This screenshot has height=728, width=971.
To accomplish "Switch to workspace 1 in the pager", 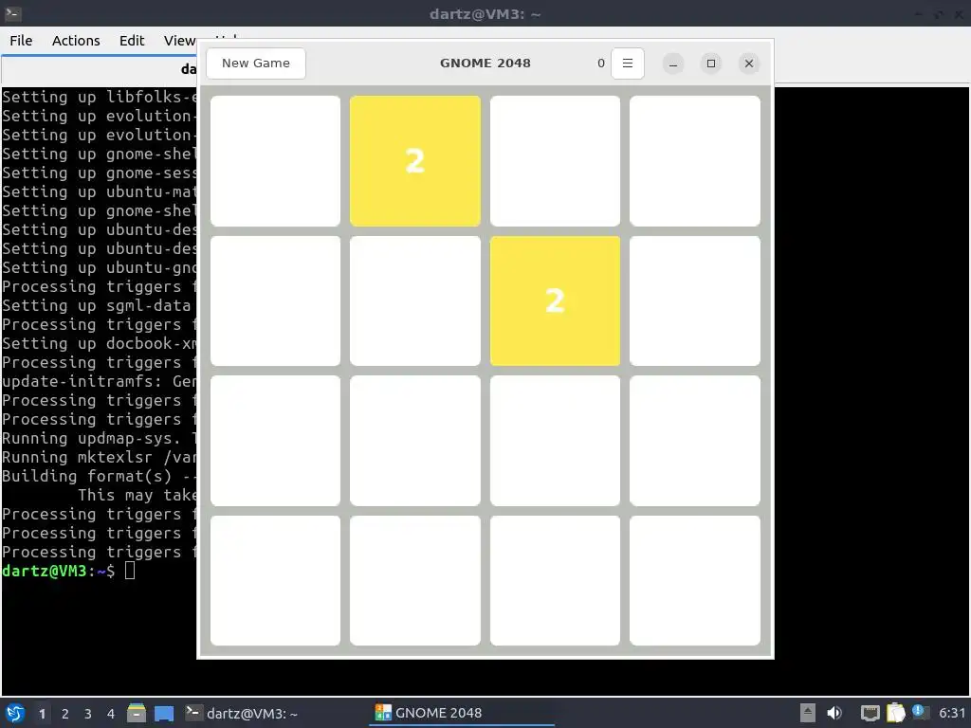I will (42, 714).
